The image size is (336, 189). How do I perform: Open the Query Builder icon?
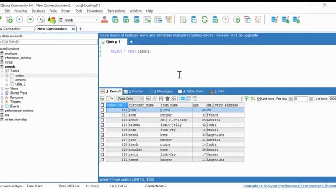pyautogui.click(x=158, y=19)
